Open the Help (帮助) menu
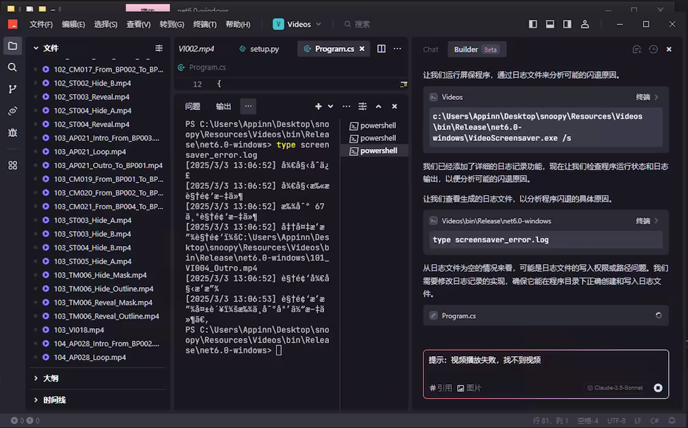This screenshot has width=688, height=428. coord(238,25)
